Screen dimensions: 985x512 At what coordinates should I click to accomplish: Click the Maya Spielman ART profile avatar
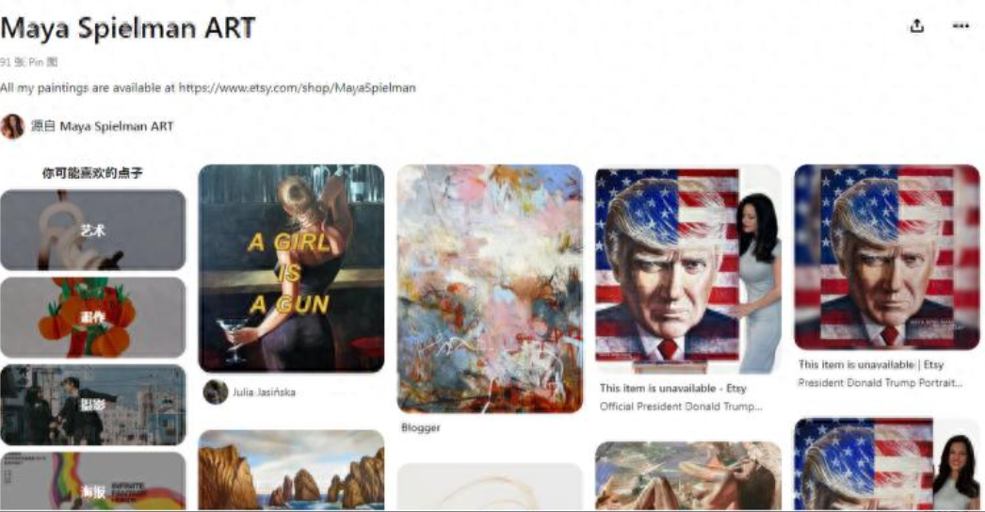pos(12,126)
